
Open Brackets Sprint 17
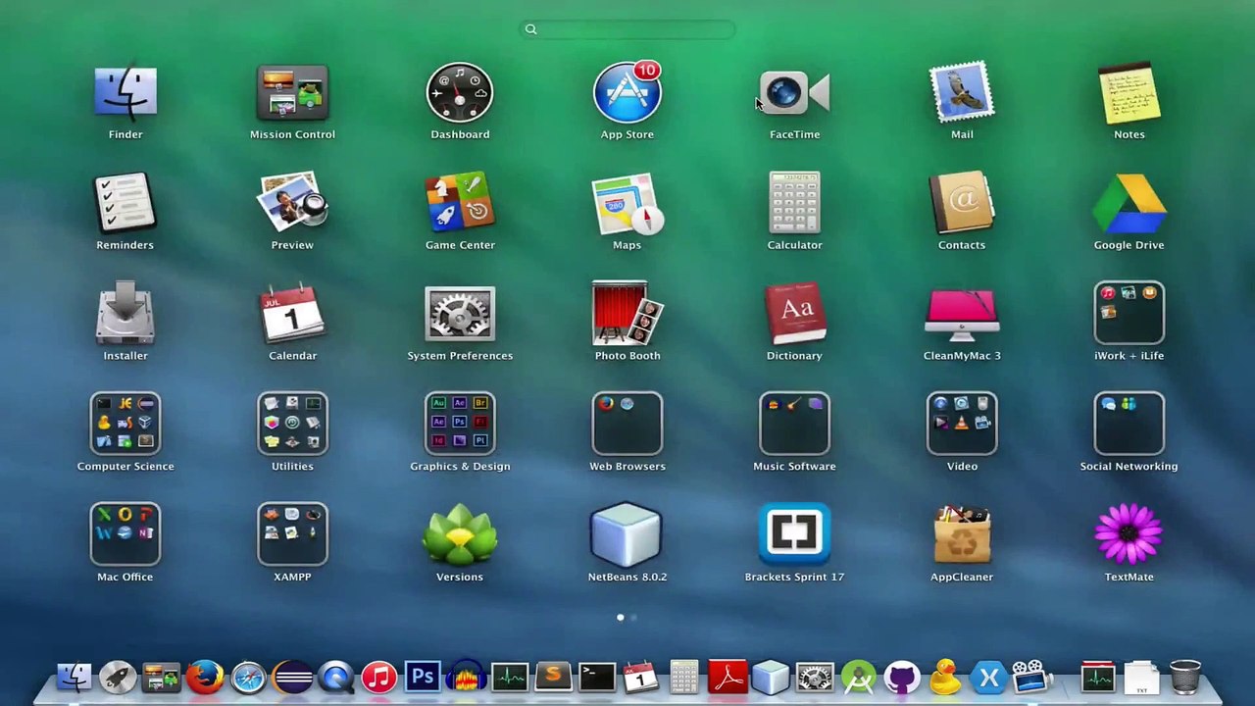point(794,534)
